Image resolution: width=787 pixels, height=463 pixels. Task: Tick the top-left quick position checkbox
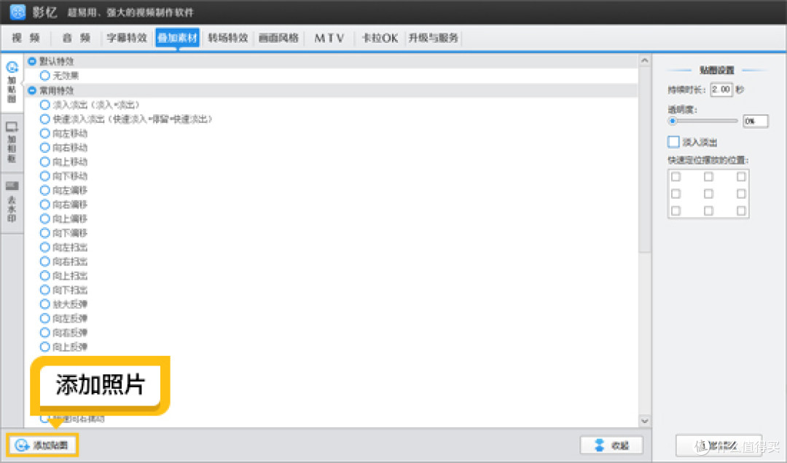(676, 177)
